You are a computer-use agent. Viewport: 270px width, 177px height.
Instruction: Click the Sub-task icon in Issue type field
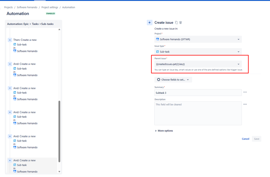157,52
